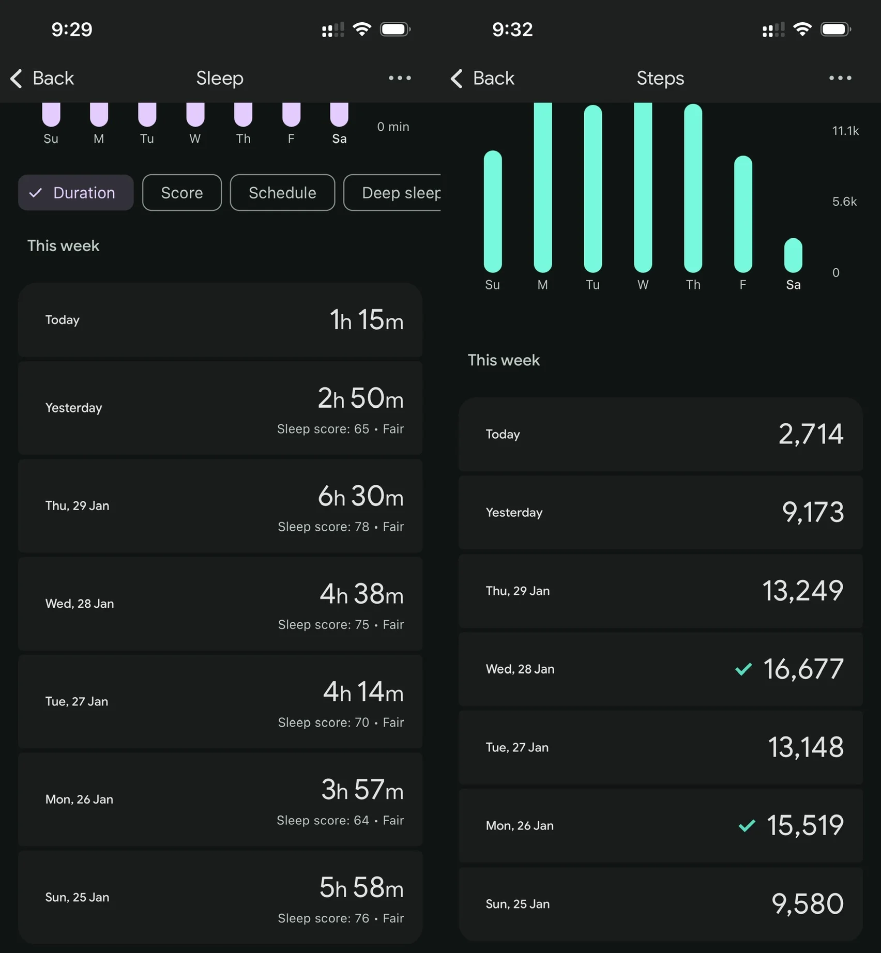
Task: Select the Score filter chip
Action: [x=182, y=192]
